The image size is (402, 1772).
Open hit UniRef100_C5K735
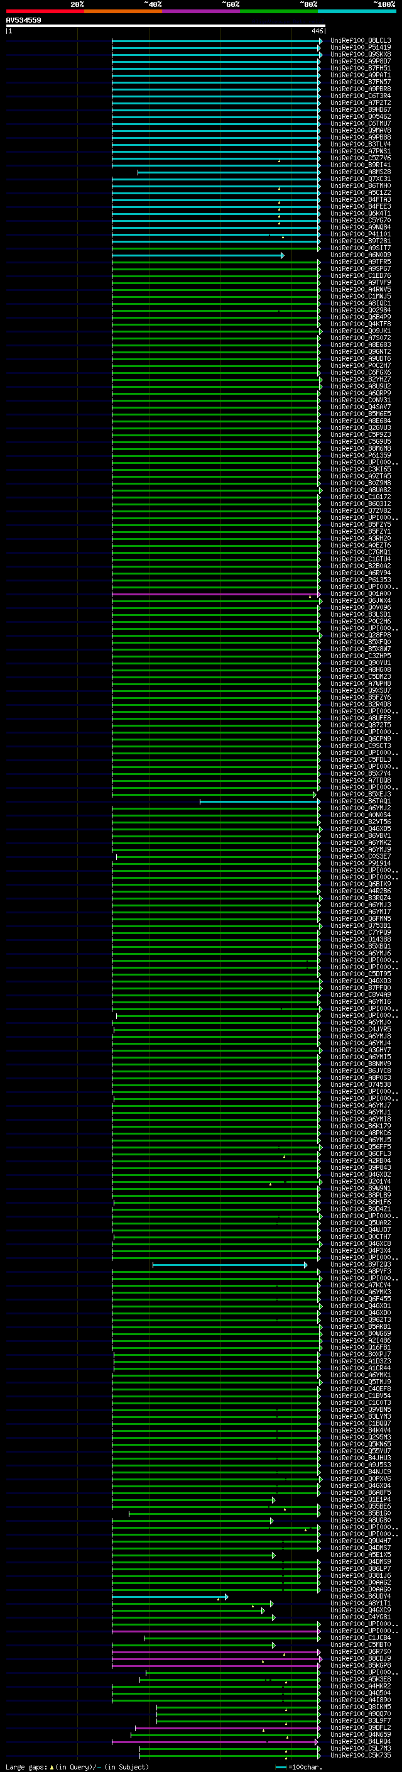point(360,1756)
